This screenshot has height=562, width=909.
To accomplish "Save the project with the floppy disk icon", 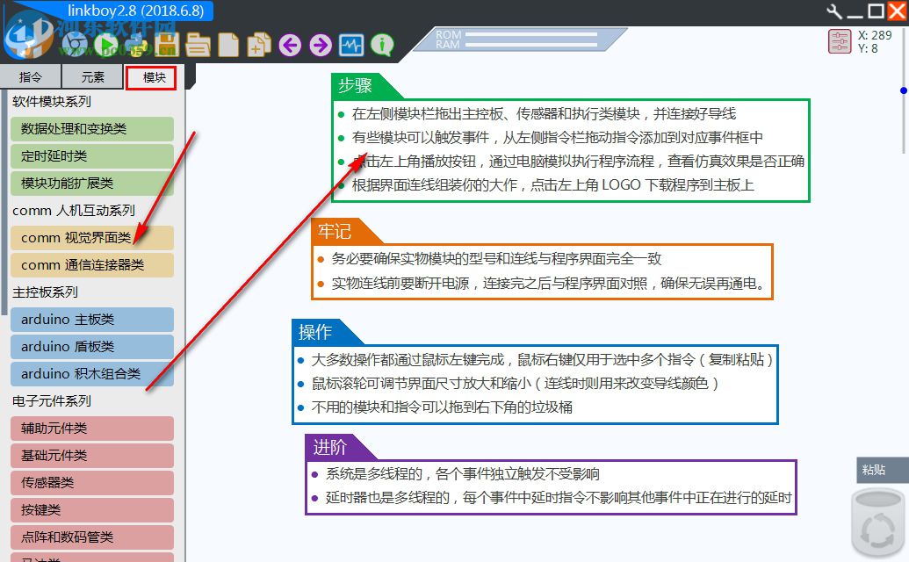I will coord(165,44).
